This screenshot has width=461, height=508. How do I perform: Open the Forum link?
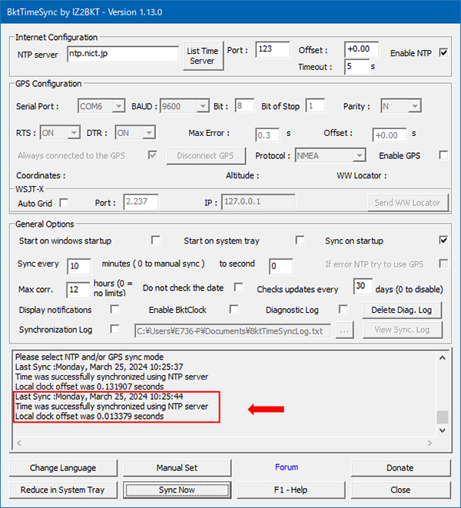(287, 467)
